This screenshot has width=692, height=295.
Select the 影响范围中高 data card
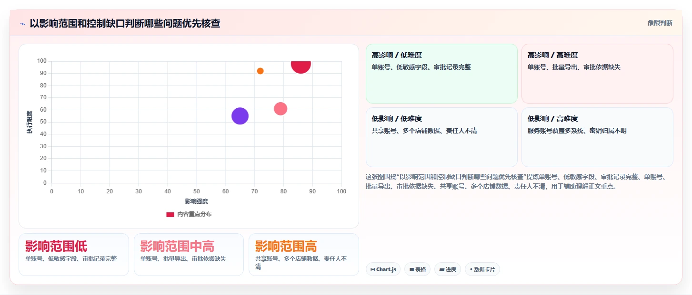[189, 255]
